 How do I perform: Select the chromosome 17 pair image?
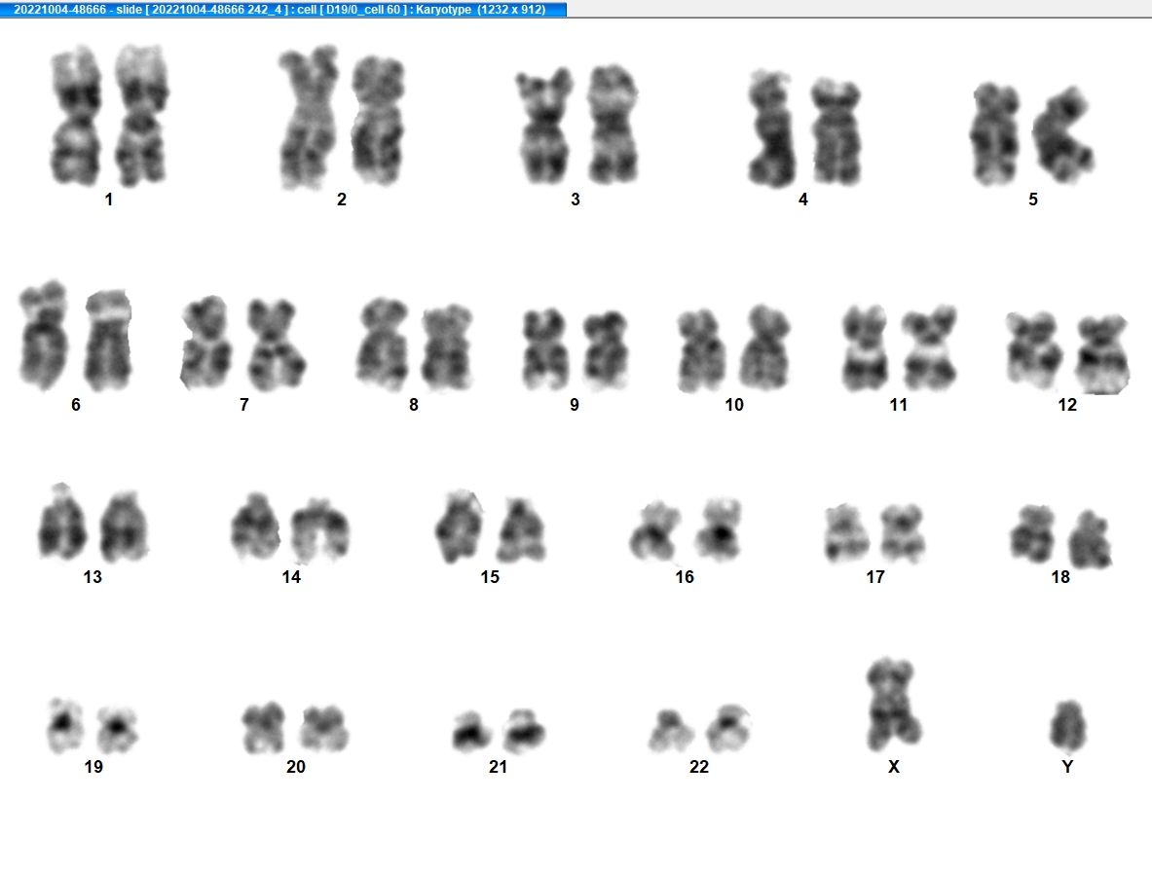[x=875, y=533]
